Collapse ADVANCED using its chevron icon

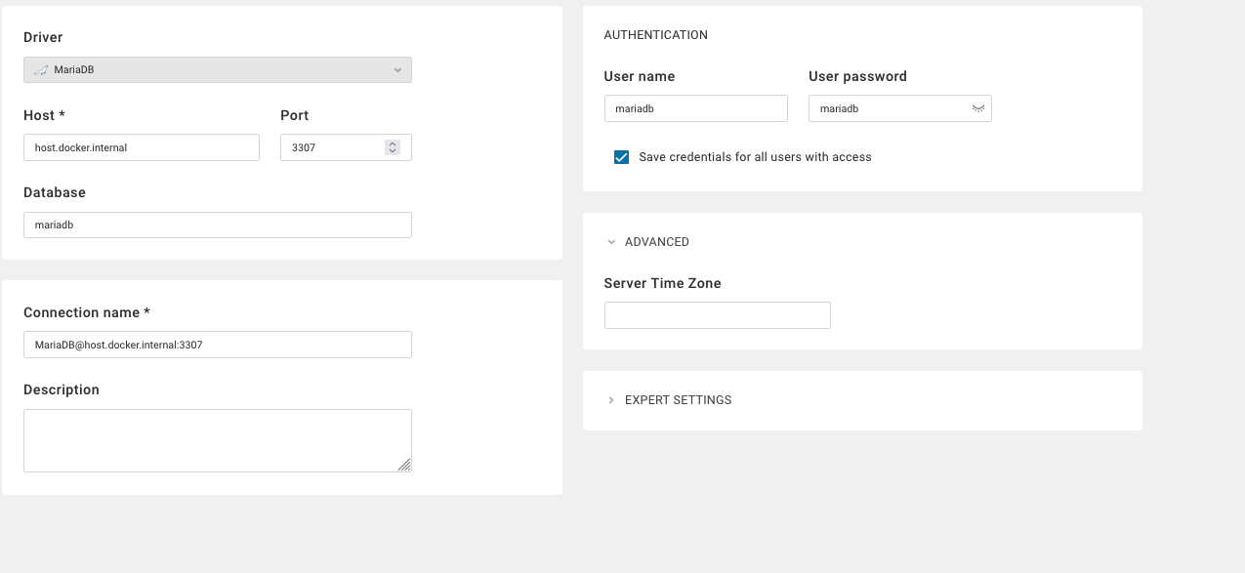coord(611,241)
